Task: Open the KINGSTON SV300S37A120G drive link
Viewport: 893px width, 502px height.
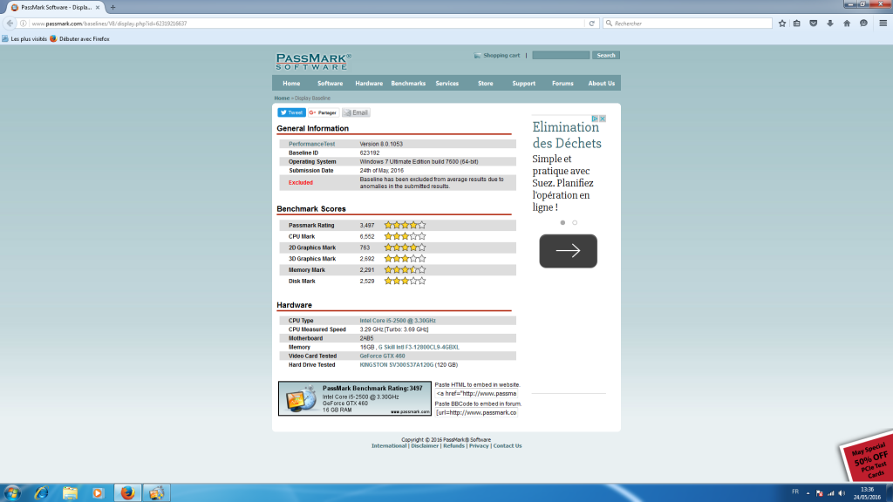Action: pos(397,365)
